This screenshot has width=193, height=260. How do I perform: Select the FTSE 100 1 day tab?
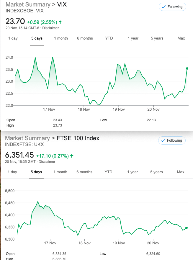point(12,172)
